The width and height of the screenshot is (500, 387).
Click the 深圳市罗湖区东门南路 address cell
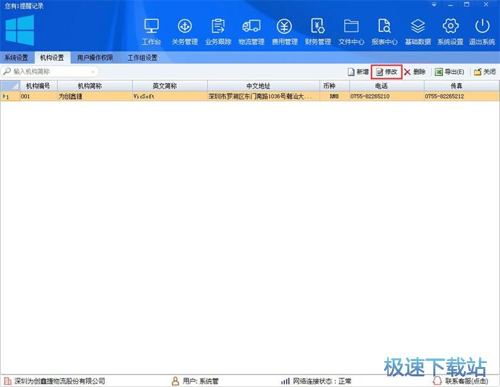263,96
